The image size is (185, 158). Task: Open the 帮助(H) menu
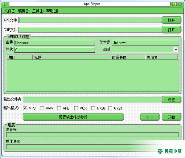point(52,11)
